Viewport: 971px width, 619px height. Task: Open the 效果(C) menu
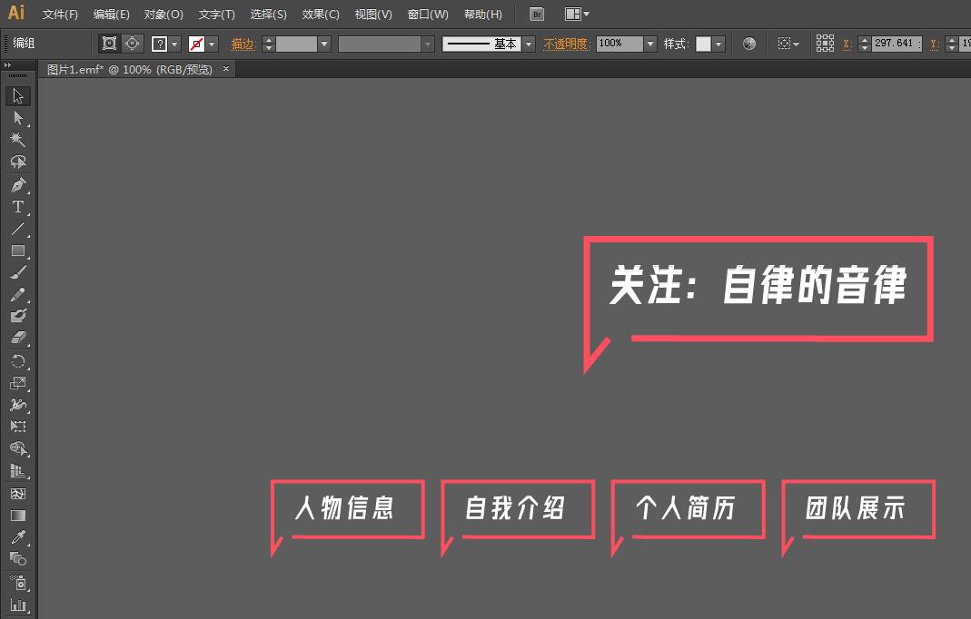[x=320, y=14]
